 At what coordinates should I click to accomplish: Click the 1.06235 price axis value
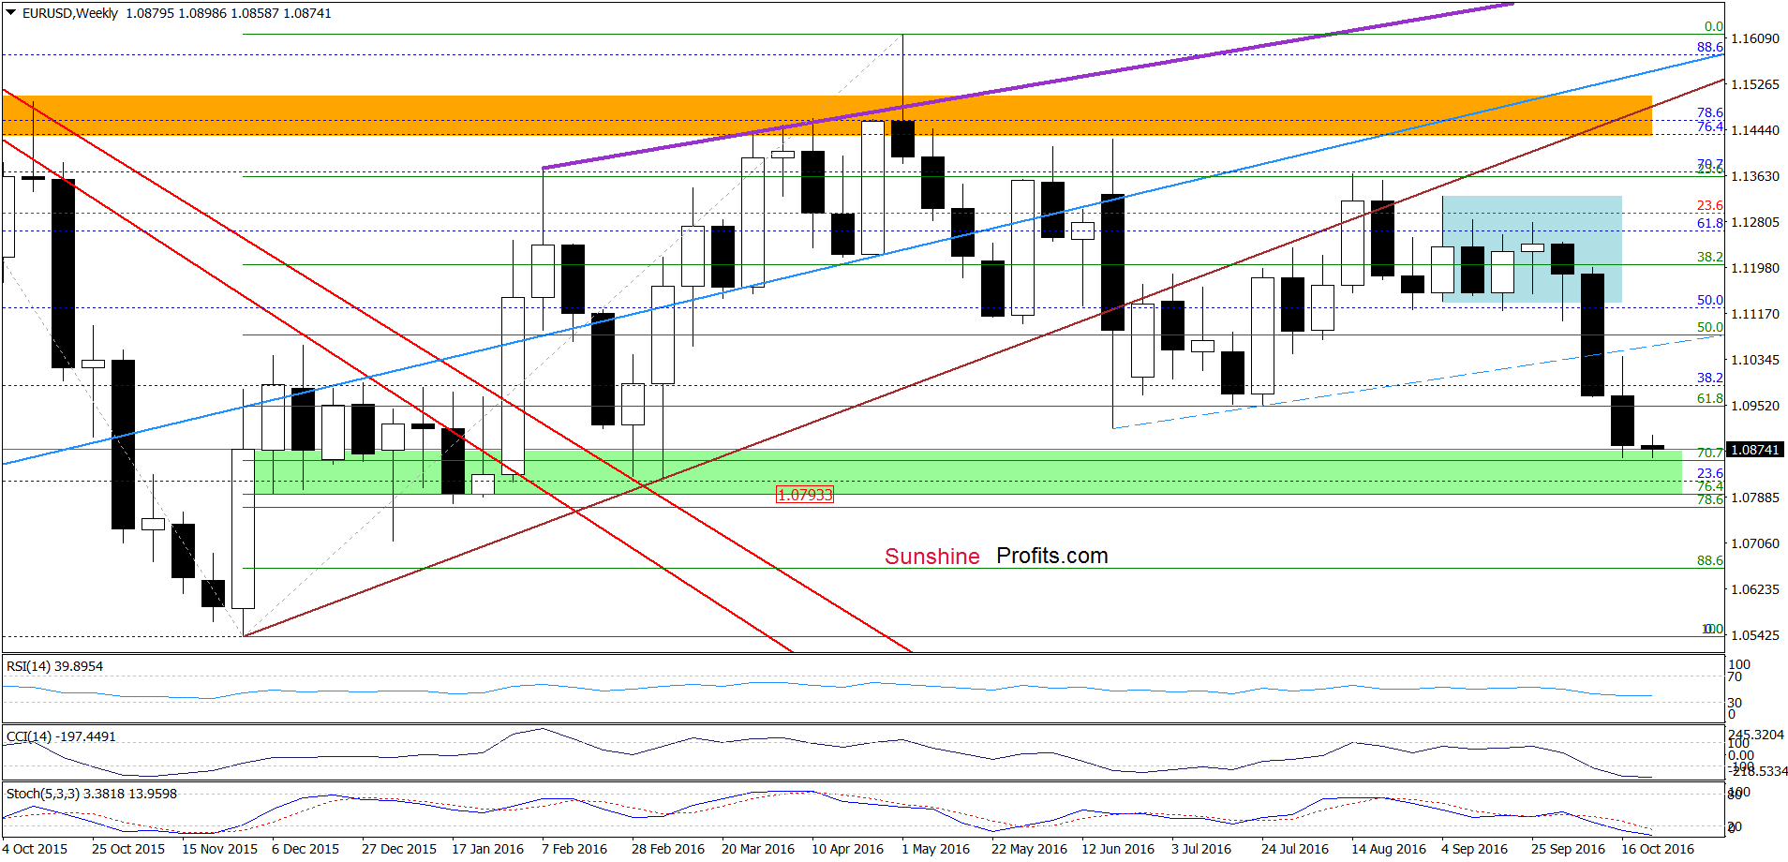[1754, 589]
